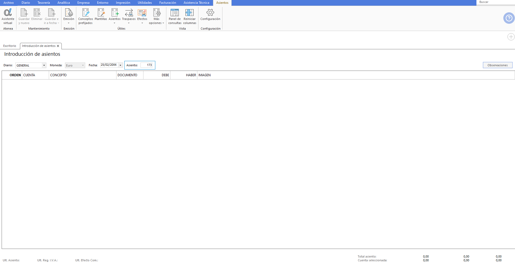Click the Observaciones button

click(x=497, y=65)
